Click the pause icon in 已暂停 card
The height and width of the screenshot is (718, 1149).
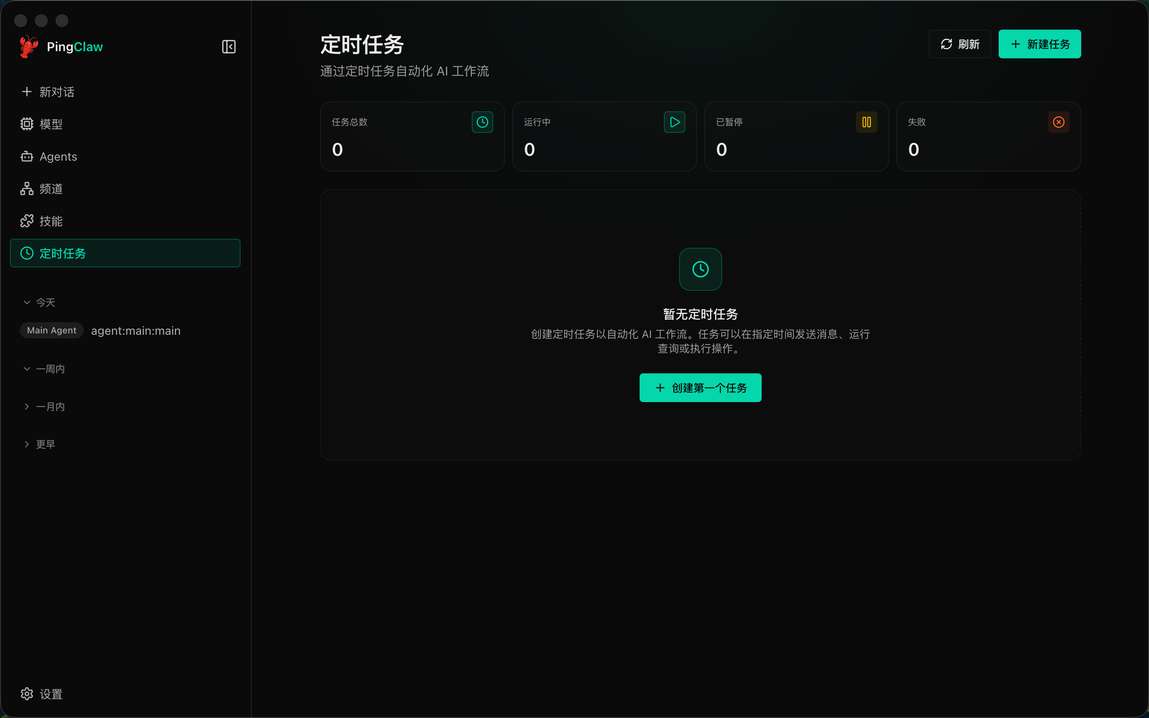(867, 122)
